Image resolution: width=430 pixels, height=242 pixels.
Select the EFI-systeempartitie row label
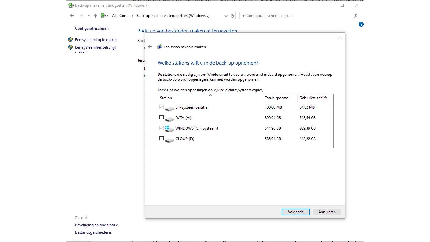pos(191,107)
